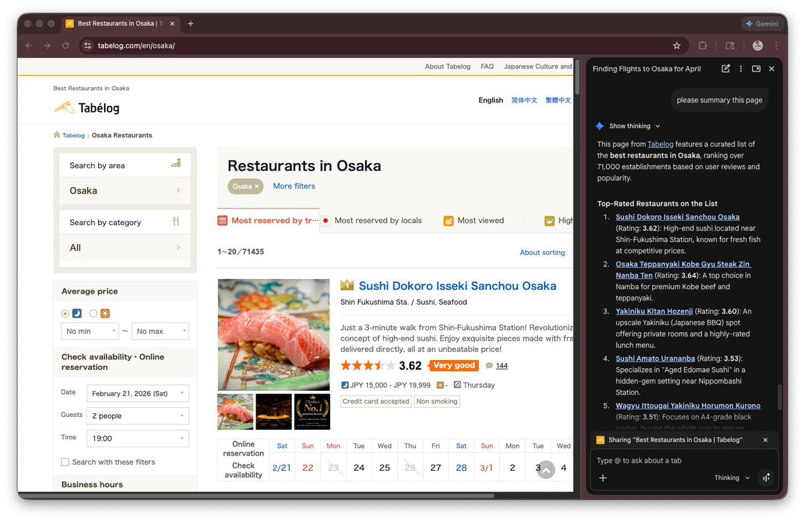Open the Date dropdown showing February 21, 2026

pyautogui.click(x=138, y=394)
